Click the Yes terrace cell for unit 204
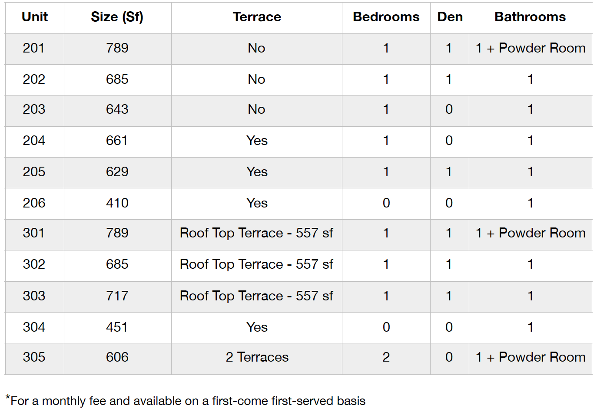 pyautogui.click(x=257, y=142)
